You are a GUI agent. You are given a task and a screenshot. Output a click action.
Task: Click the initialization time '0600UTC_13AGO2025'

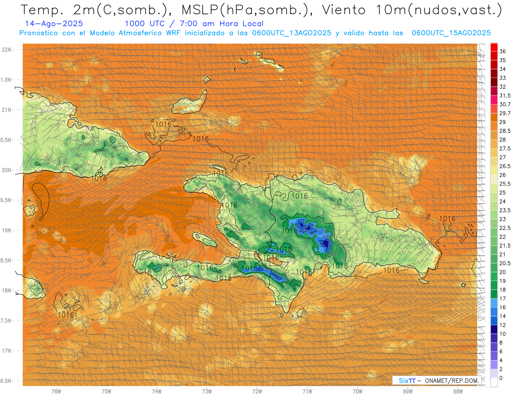(291, 33)
